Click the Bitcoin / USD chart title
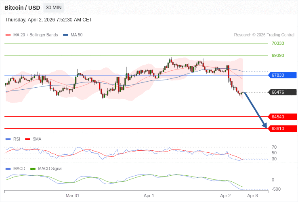The width and height of the screenshot is (298, 202). [x=22, y=8]
